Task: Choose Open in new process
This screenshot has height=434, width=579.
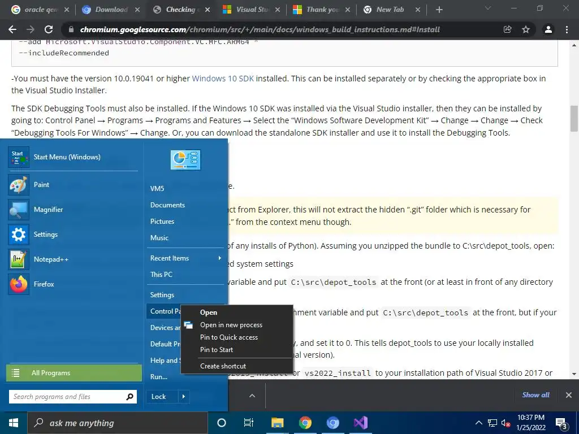Action: tap(231, 325)
